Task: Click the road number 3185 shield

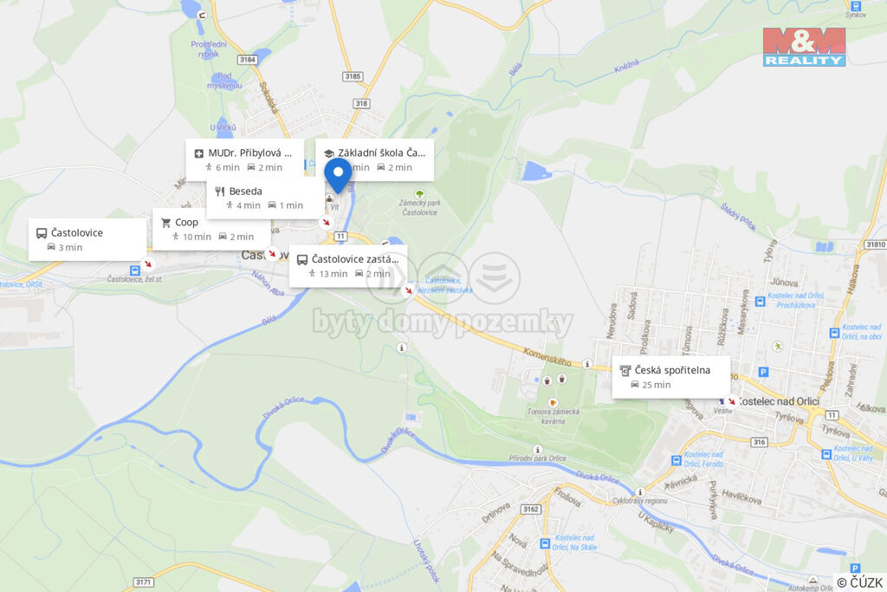Action: coord(353,76)
